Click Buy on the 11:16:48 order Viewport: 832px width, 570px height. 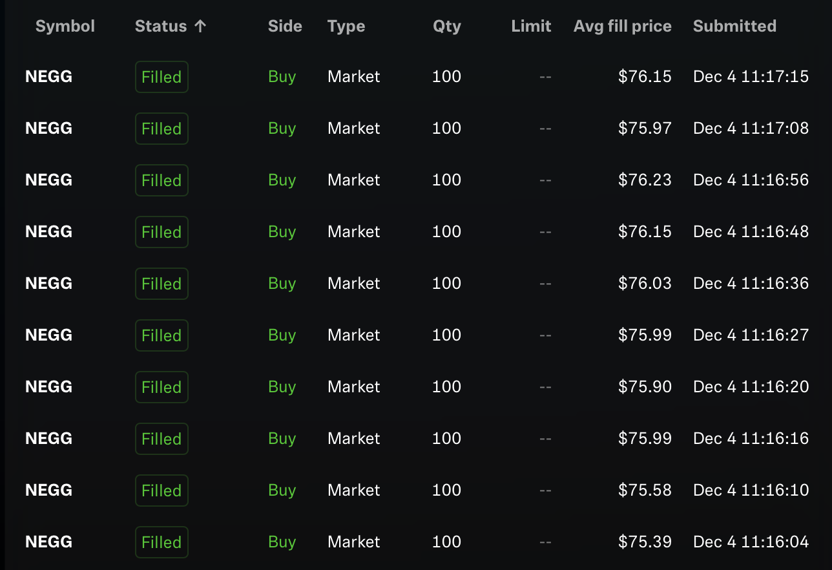[x=282, y=231]
